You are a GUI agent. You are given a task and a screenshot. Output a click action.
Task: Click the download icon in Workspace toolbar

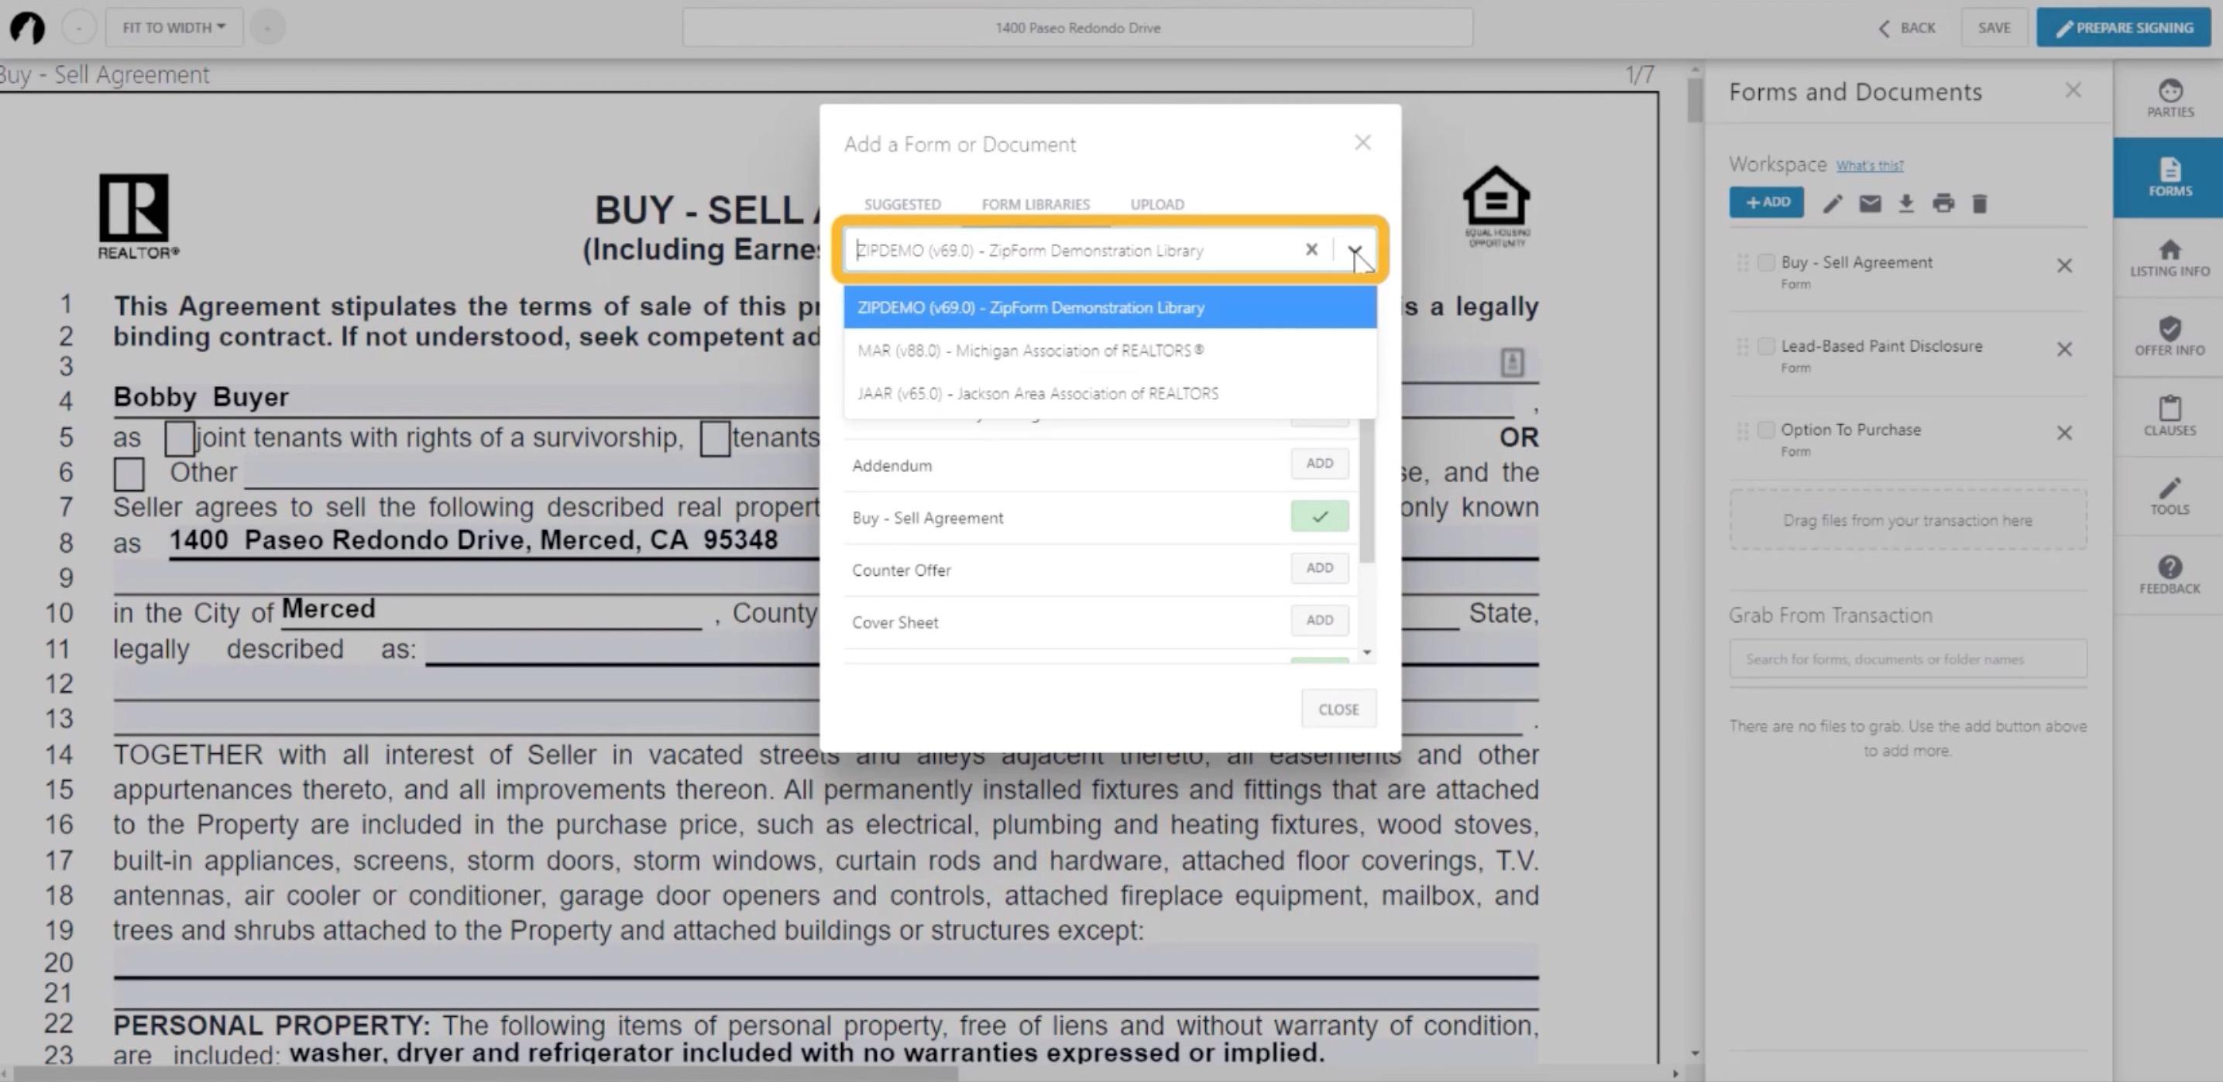1905,204
